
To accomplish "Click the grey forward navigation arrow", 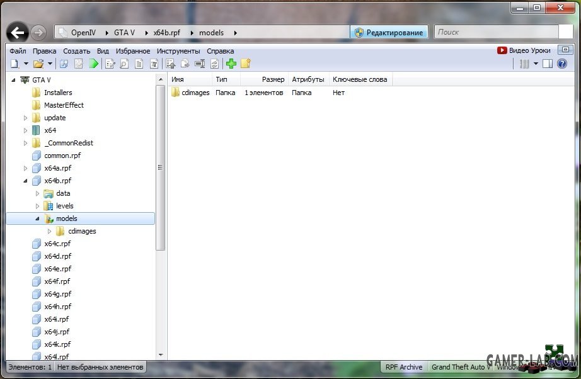I will [38, 33].
